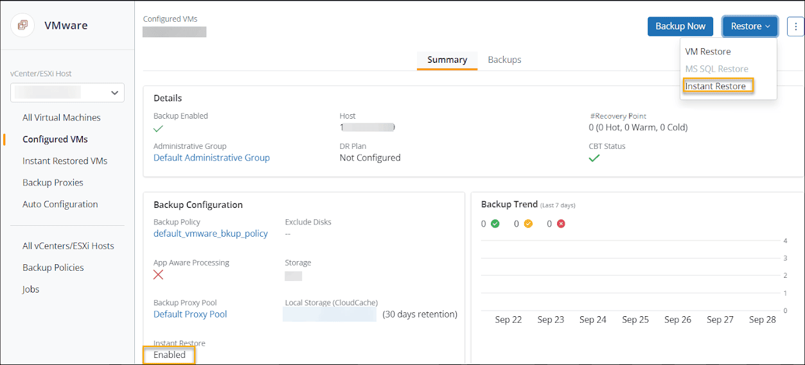Click the VMware title text
805x365 pixels.
66,26
